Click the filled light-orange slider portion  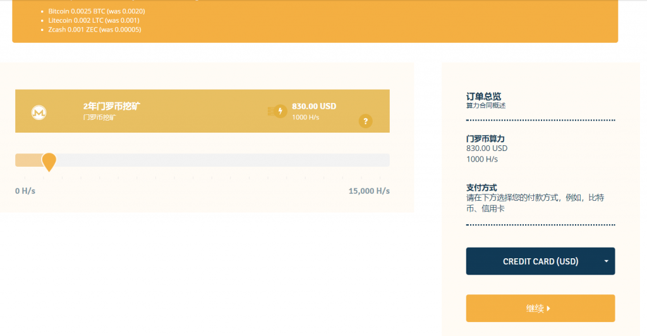(28, 160)
